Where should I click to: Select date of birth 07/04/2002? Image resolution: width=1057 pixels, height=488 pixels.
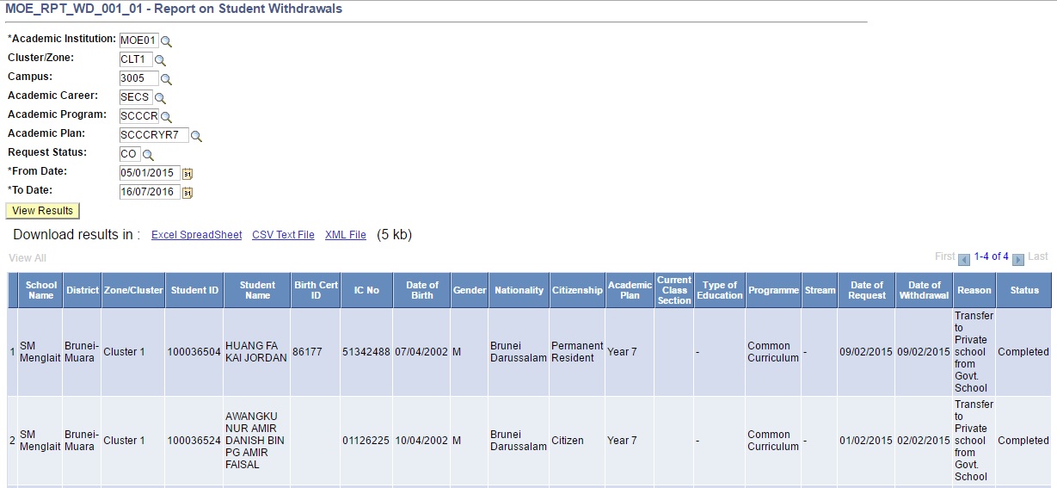[x=421, y=352]
